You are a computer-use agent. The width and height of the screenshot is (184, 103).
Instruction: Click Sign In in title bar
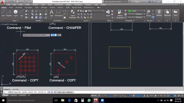tap(136, 2)
